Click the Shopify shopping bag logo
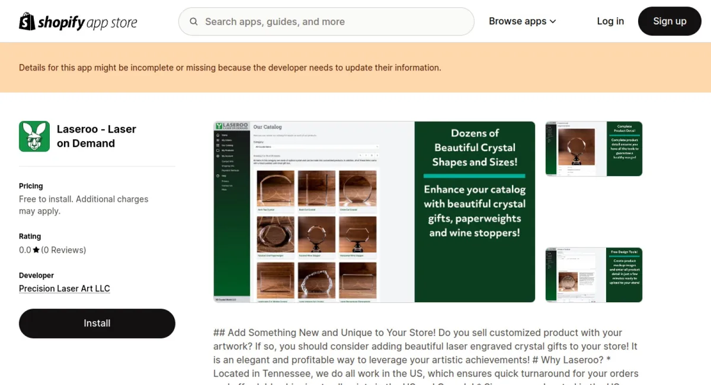The height and width of the screenshot is (385, 711). 27,21
